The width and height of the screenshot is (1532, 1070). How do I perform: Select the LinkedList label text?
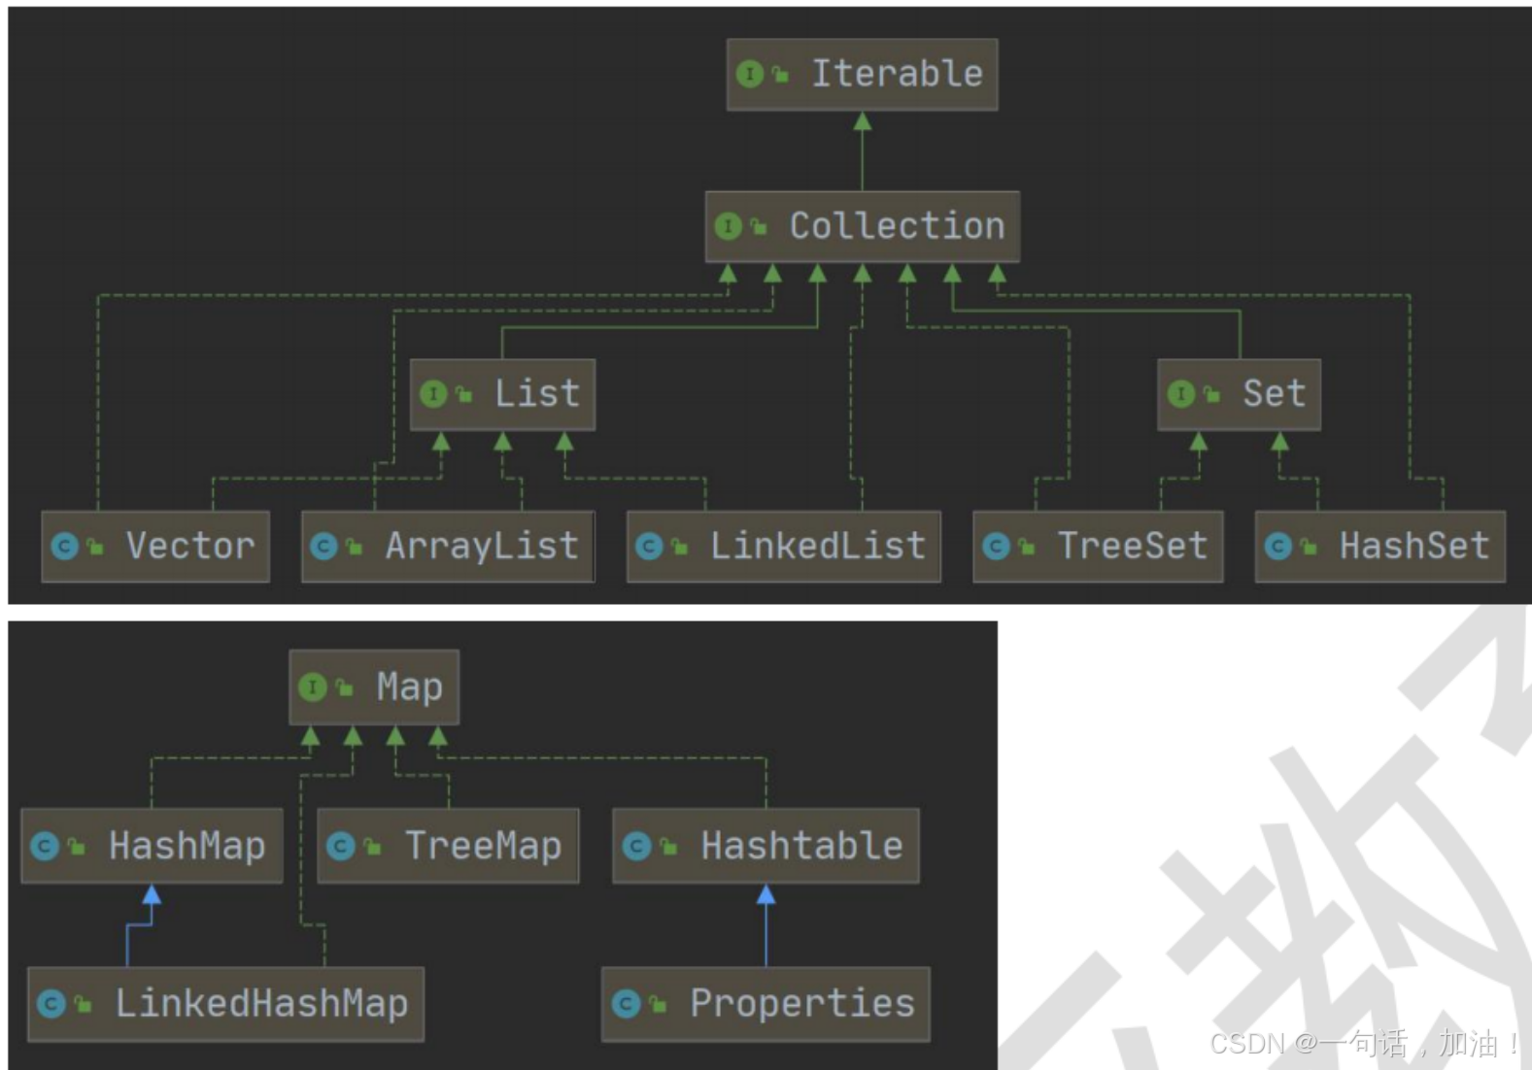[x=818, y=547]
